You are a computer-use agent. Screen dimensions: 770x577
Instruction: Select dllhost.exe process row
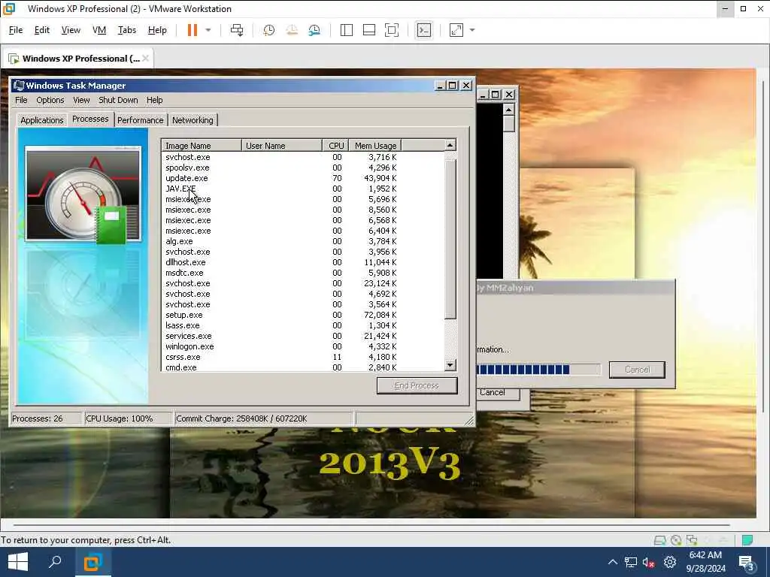302,262
